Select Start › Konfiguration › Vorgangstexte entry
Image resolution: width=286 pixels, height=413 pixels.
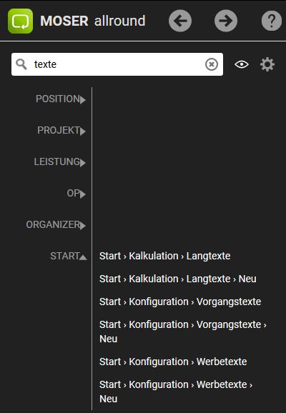pos(180,302)
